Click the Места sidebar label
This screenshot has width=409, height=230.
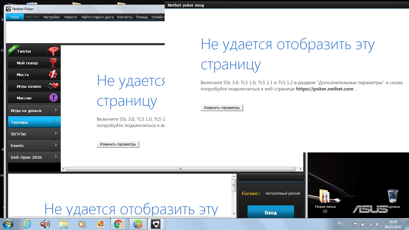[x=23, y=75]
